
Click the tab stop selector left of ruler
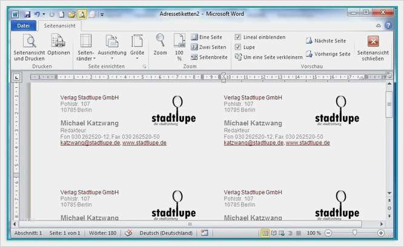coord(16,77)
